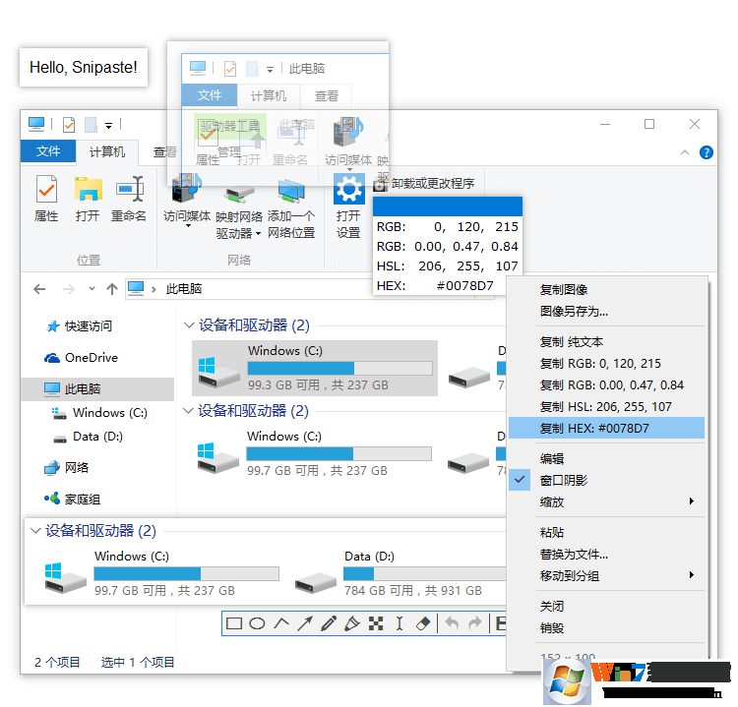Go up one folder level
The image size is (738, 707).
[112, 289]
